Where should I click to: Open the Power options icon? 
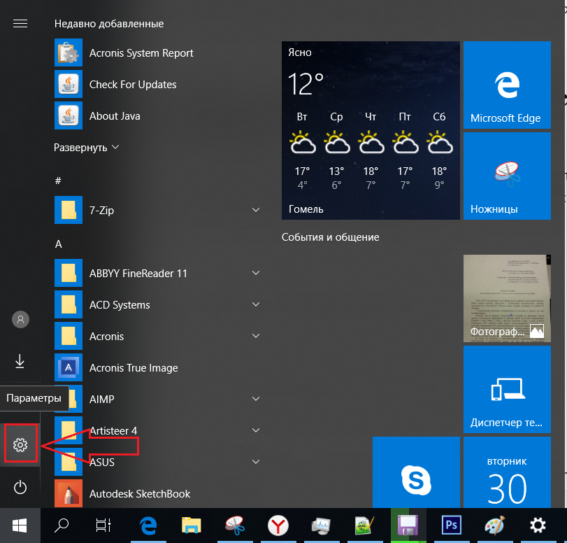(20, 487)
